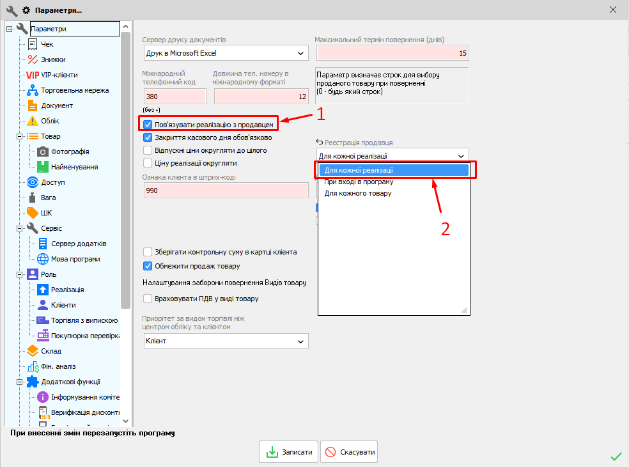Click the Ознака клієнта в штрих-коді field
This screenshot has width=629, height=468.
tap(226, 191)
